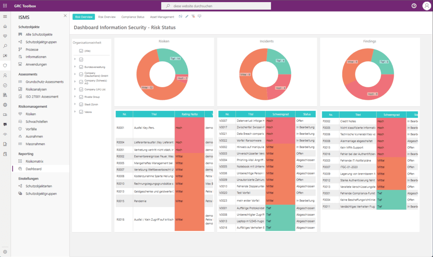Open Prozesse in the sidebar
Image resolution: width=433 pixels, height=257 pixels.
(x=32, y=49)
